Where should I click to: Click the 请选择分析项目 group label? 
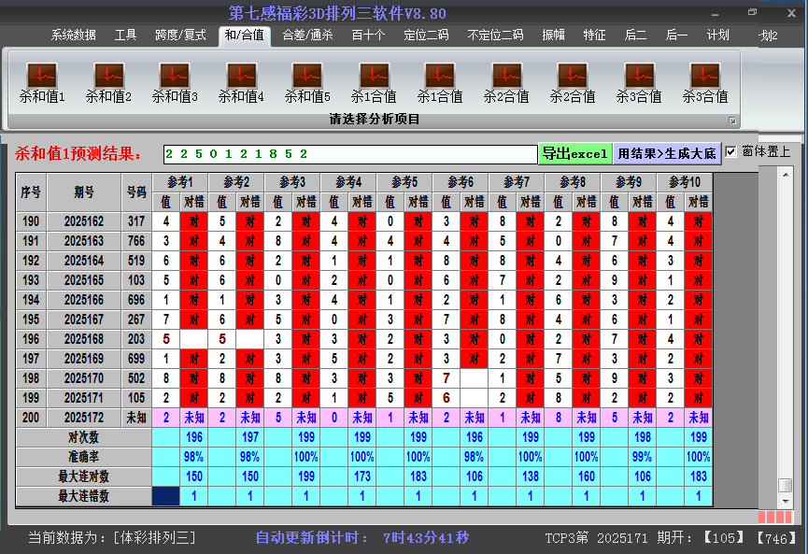pos(375,119)
